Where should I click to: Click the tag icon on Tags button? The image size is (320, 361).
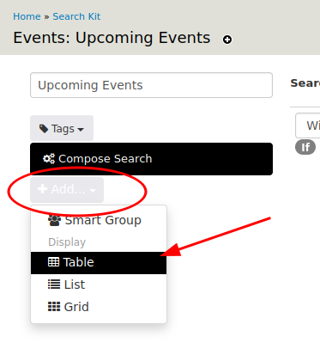[44, 129]
